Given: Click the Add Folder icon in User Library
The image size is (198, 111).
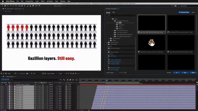Looking at the screenshot, I should (x=109, y=56).
